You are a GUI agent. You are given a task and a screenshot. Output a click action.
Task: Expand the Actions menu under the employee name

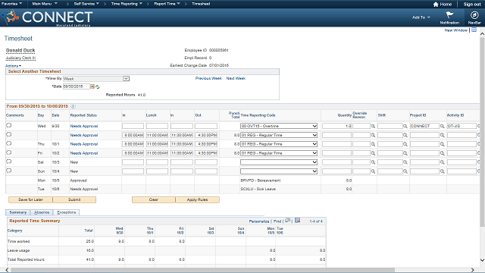tap(14, 66)
